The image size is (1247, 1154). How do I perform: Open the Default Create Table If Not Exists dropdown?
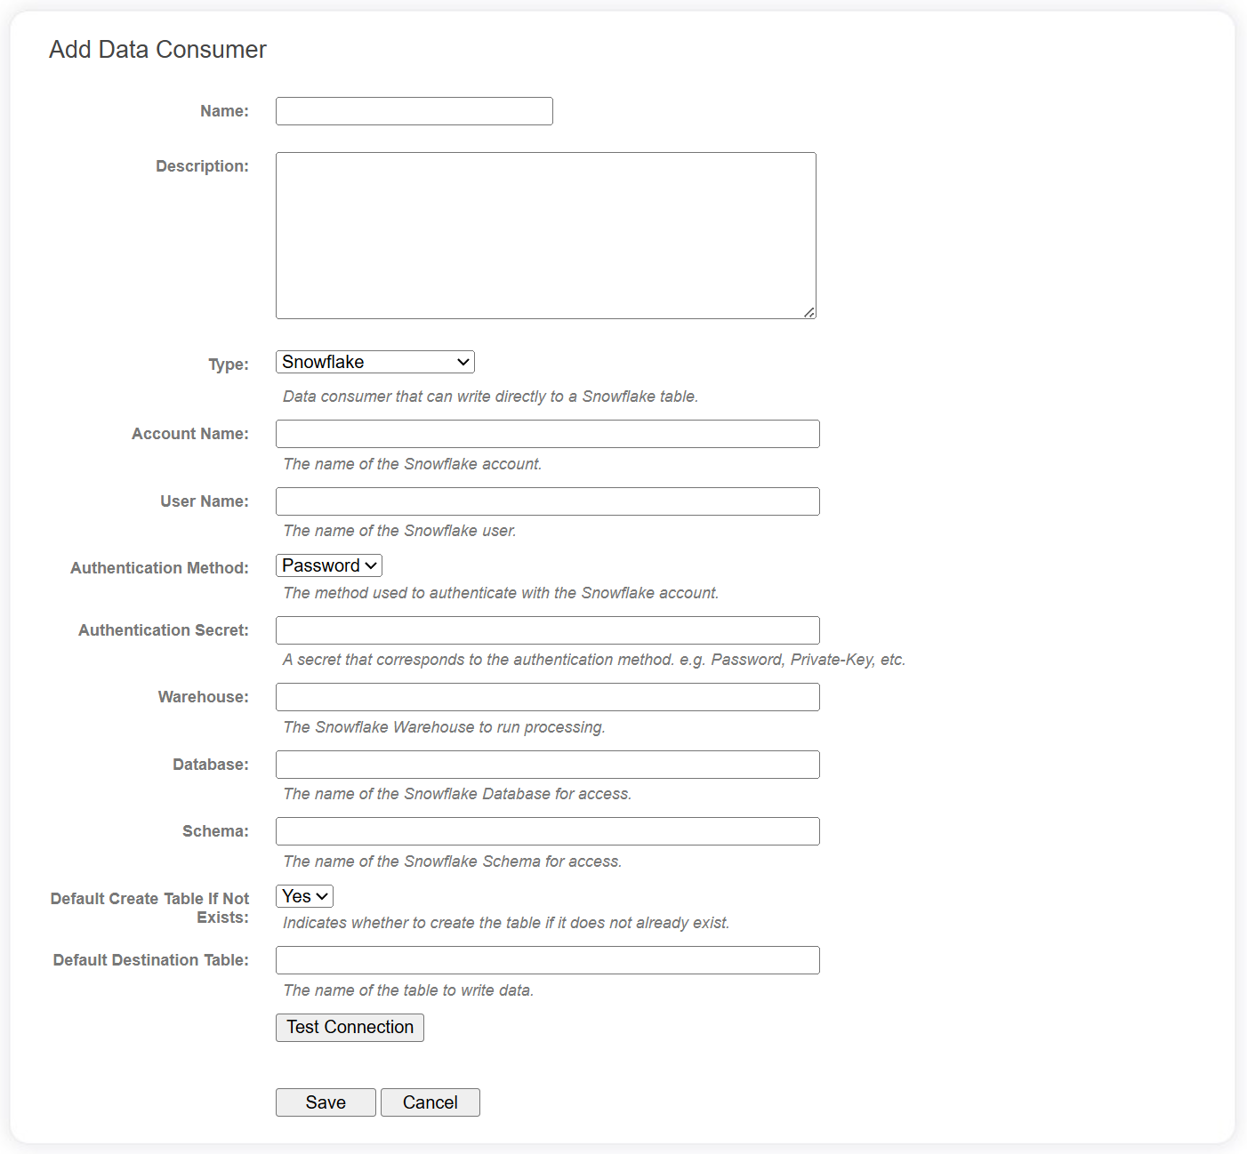click(304, 896)
